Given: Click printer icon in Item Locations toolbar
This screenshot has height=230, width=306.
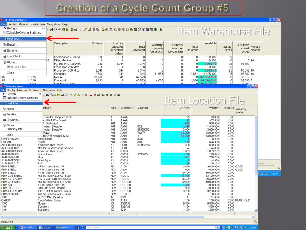Looking at the screenshot, I should click(66, 95).
